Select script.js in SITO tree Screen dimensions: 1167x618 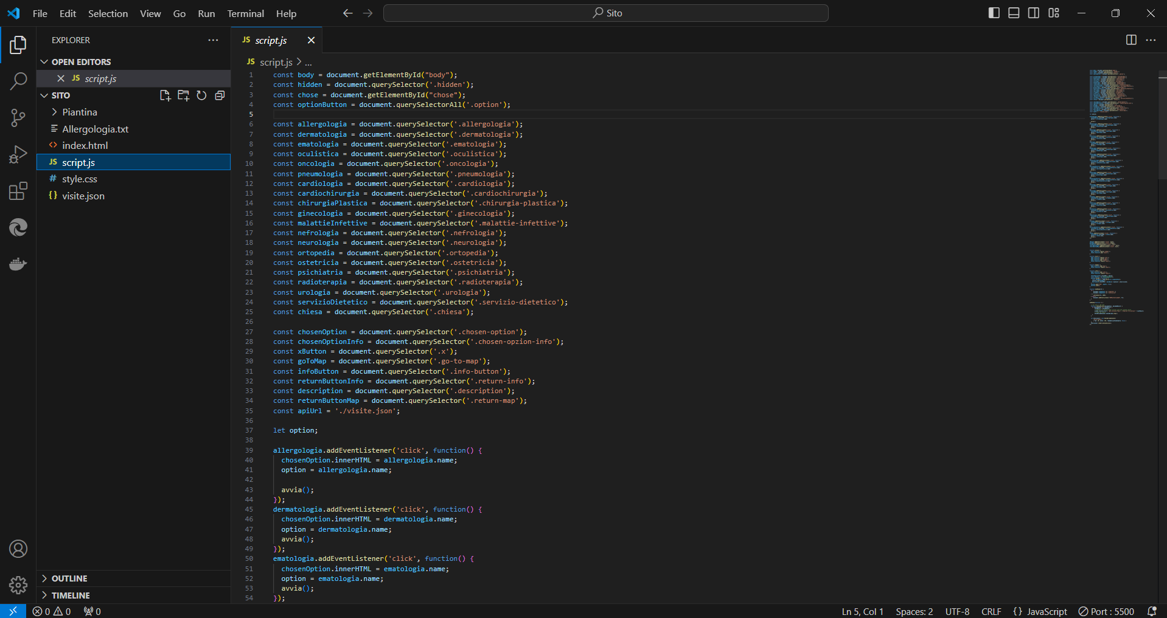coord(134,162)
